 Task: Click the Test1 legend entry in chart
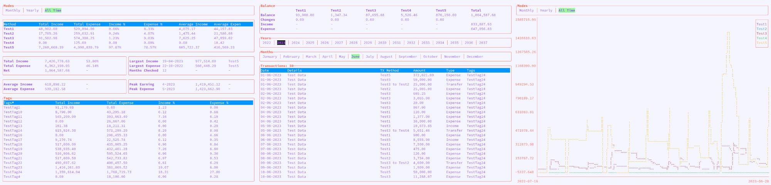(x=761, y=24)
